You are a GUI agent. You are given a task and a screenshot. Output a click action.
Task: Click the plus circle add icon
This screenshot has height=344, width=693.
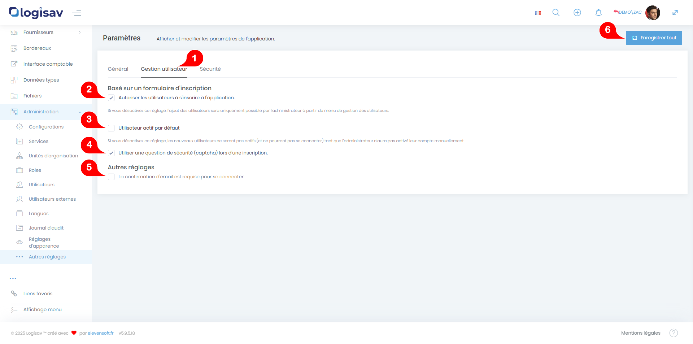click(577, 13)
